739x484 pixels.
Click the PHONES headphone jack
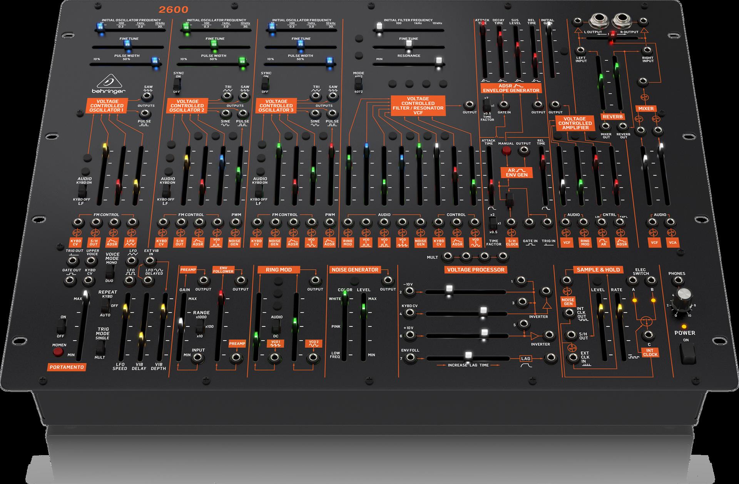coord(678,281)
